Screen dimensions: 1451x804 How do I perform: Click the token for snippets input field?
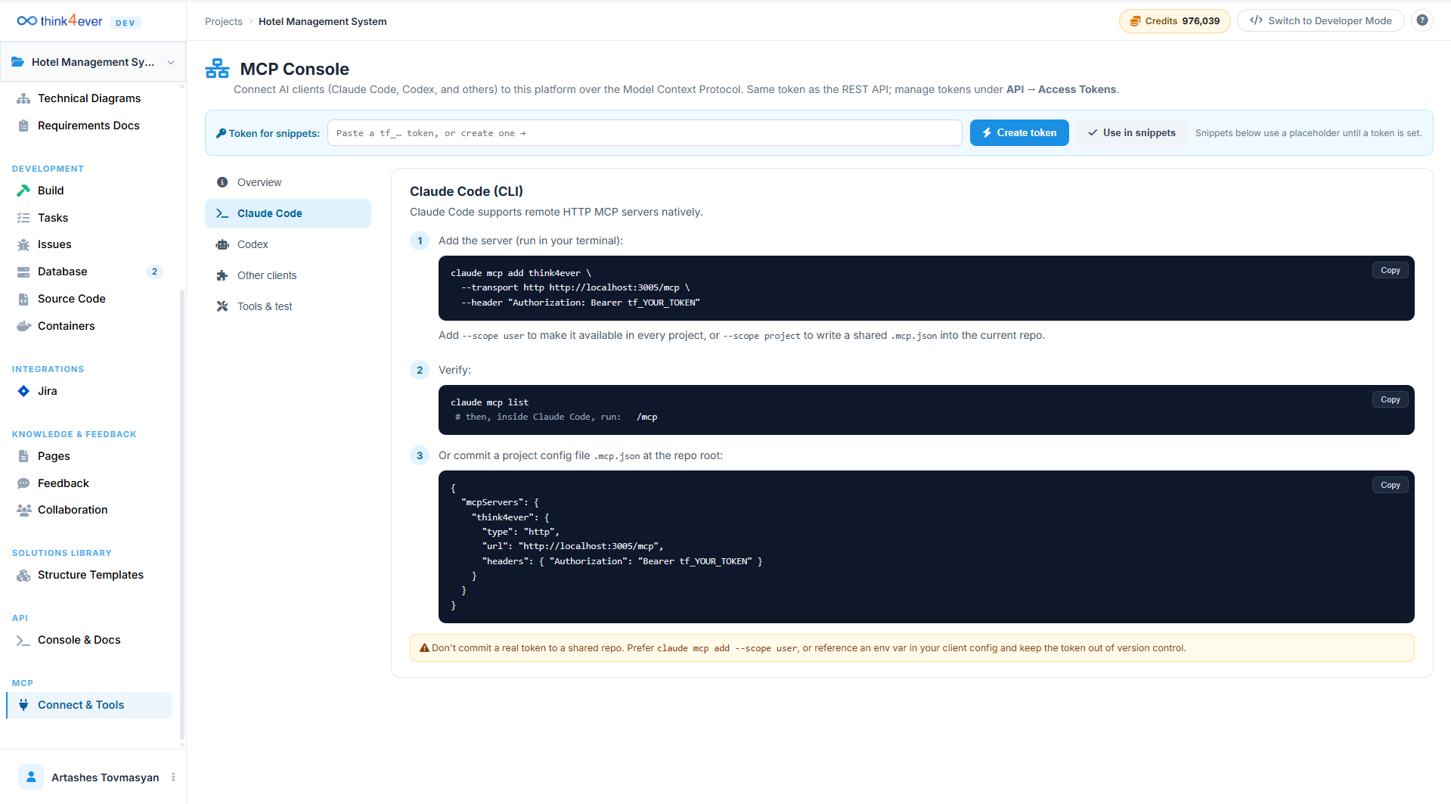[x=644, y=132]
